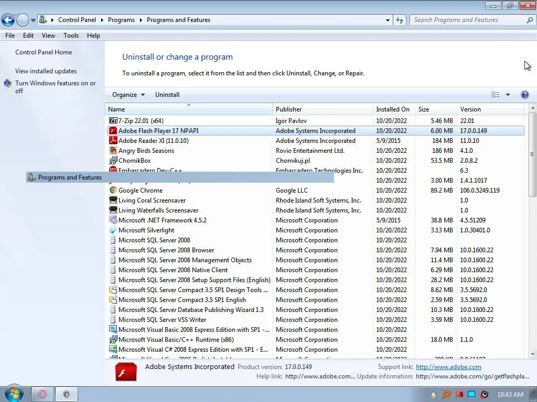Open the recent pages dropdown arrow
Viewport: 537px width, 402px height.
(33, 20)
